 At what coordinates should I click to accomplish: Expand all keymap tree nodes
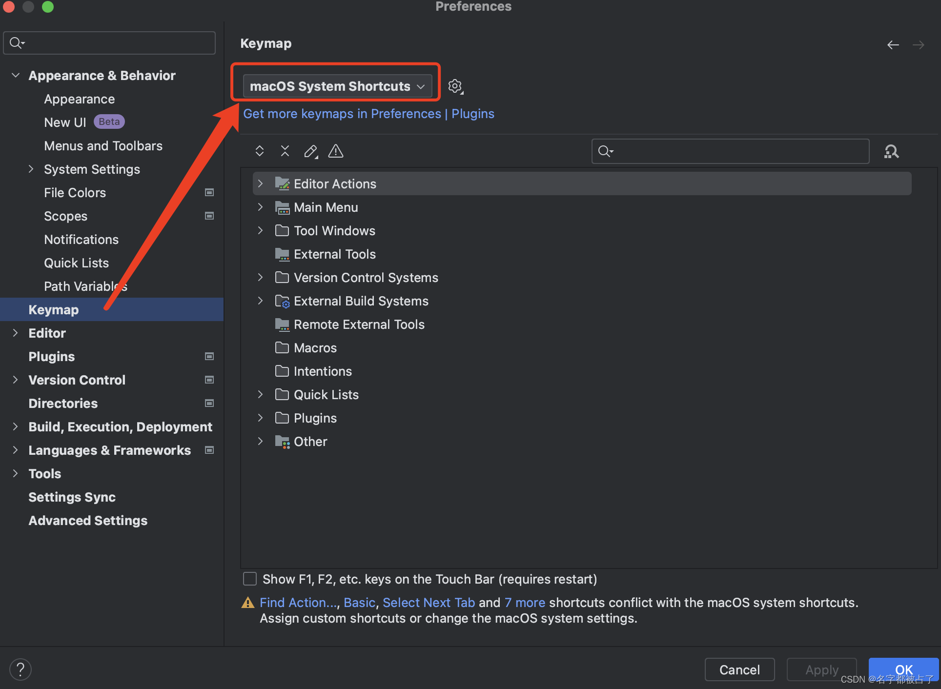coord(259,151)
